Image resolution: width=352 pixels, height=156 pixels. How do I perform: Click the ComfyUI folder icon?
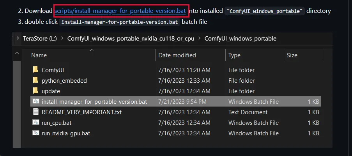click(35, 70)
